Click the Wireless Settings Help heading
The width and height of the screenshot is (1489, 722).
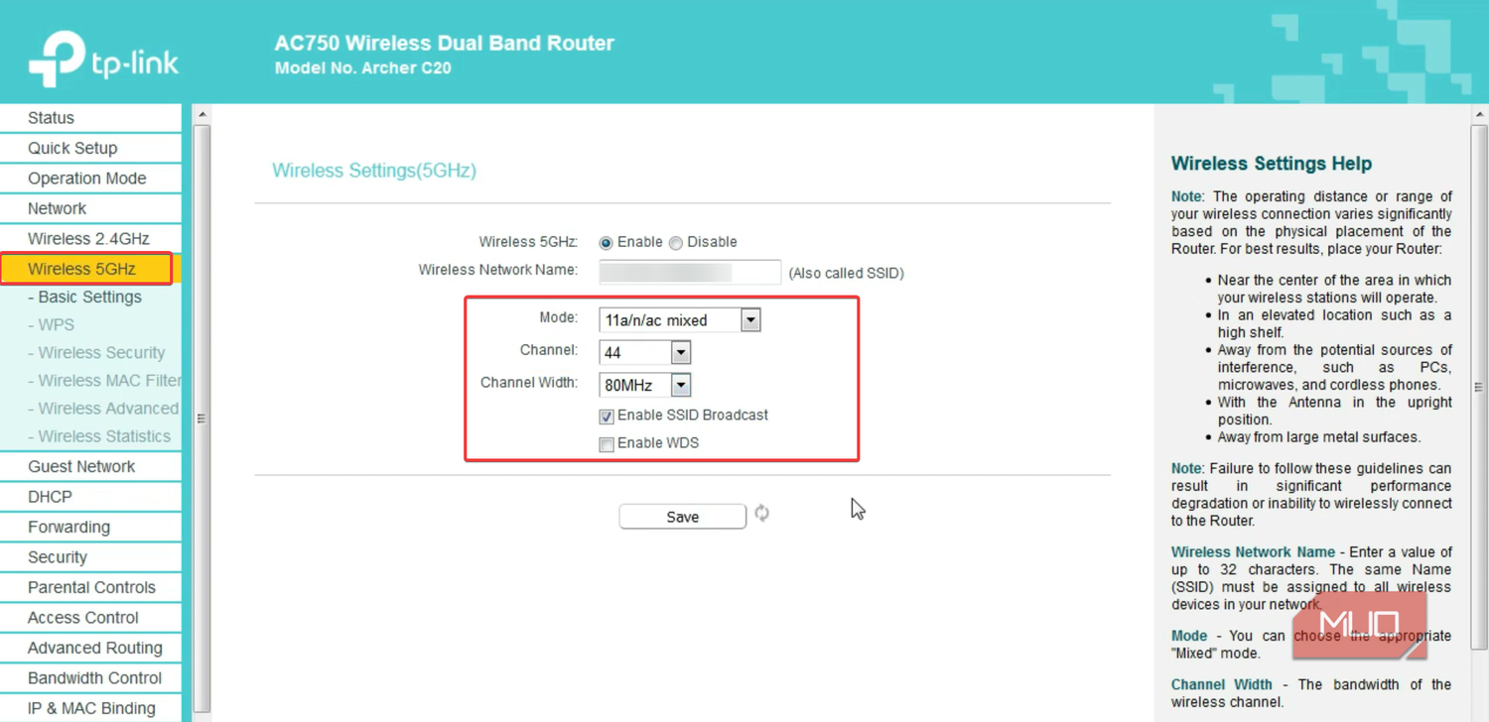1272,164
